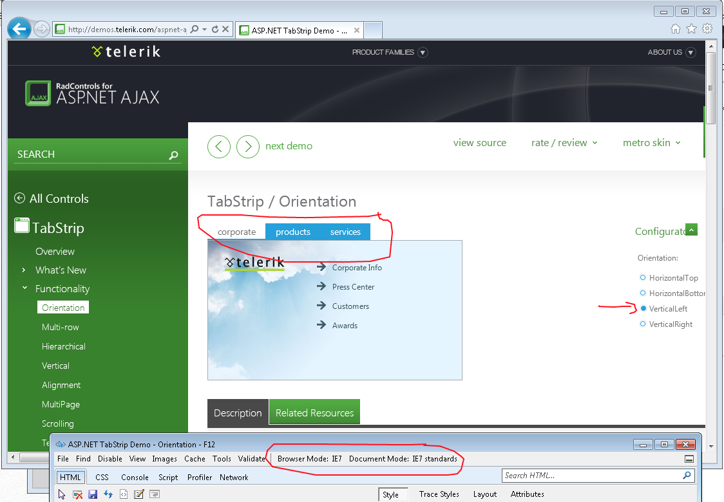Click the Telerik logo in header

click(126, 51)
